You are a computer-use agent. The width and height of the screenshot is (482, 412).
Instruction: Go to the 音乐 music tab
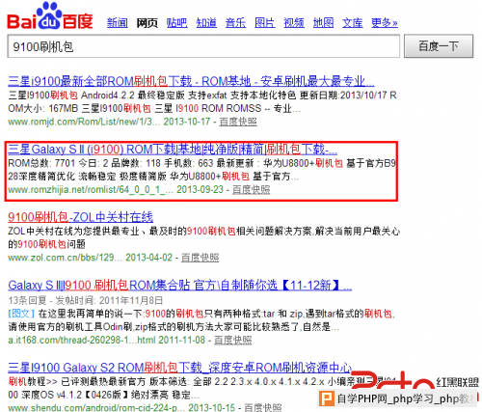coord(235,23)
